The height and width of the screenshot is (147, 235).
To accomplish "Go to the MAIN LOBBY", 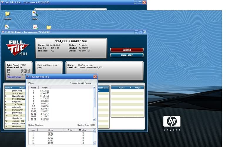I will (127, 55).
